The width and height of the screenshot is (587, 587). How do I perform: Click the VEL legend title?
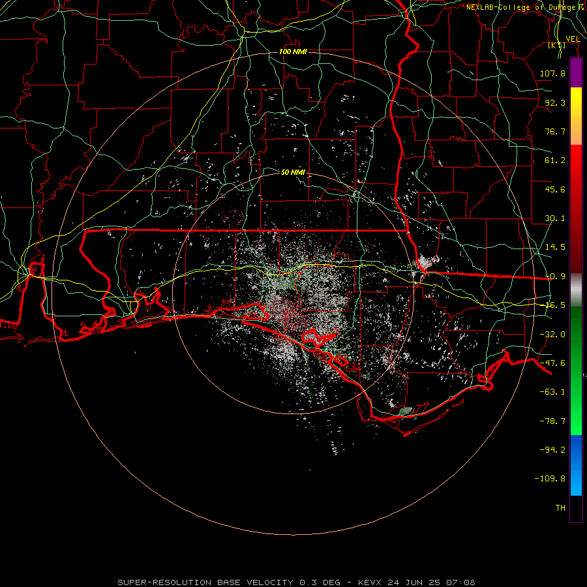point(573,39)
